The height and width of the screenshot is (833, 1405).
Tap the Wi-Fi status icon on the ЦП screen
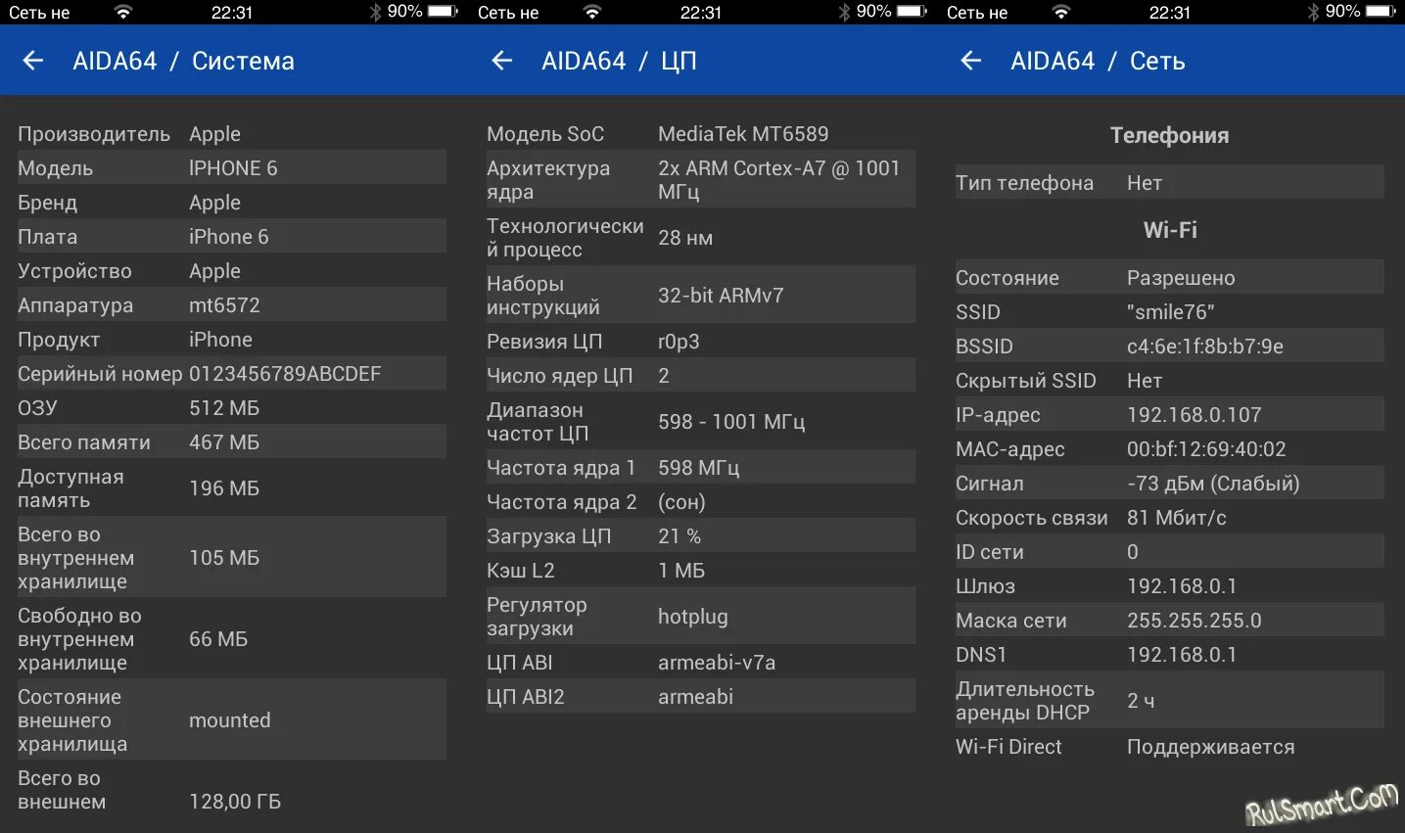pyautogui.click(x=591, y=12)
